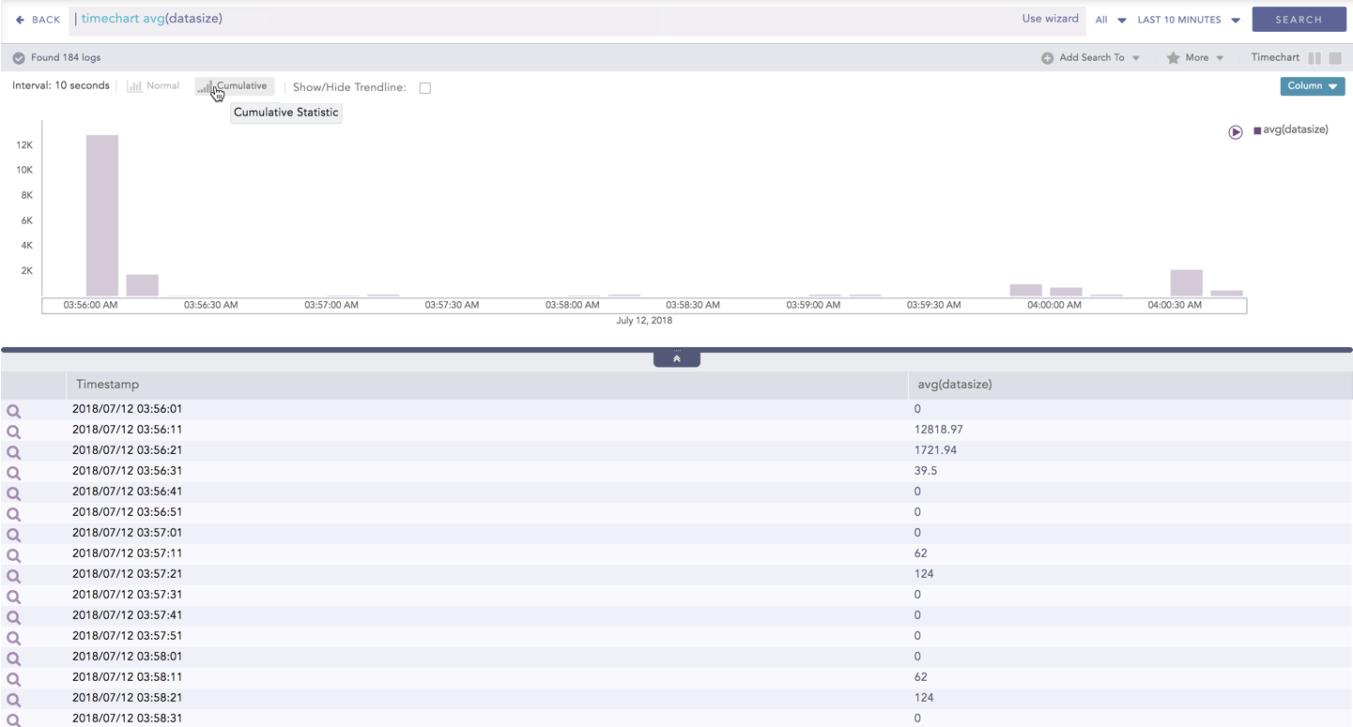Click the split-pane layout icon beside Timechart
Image resolution: width=1353 pixels, height=727 pixels.
[1315, 58]
